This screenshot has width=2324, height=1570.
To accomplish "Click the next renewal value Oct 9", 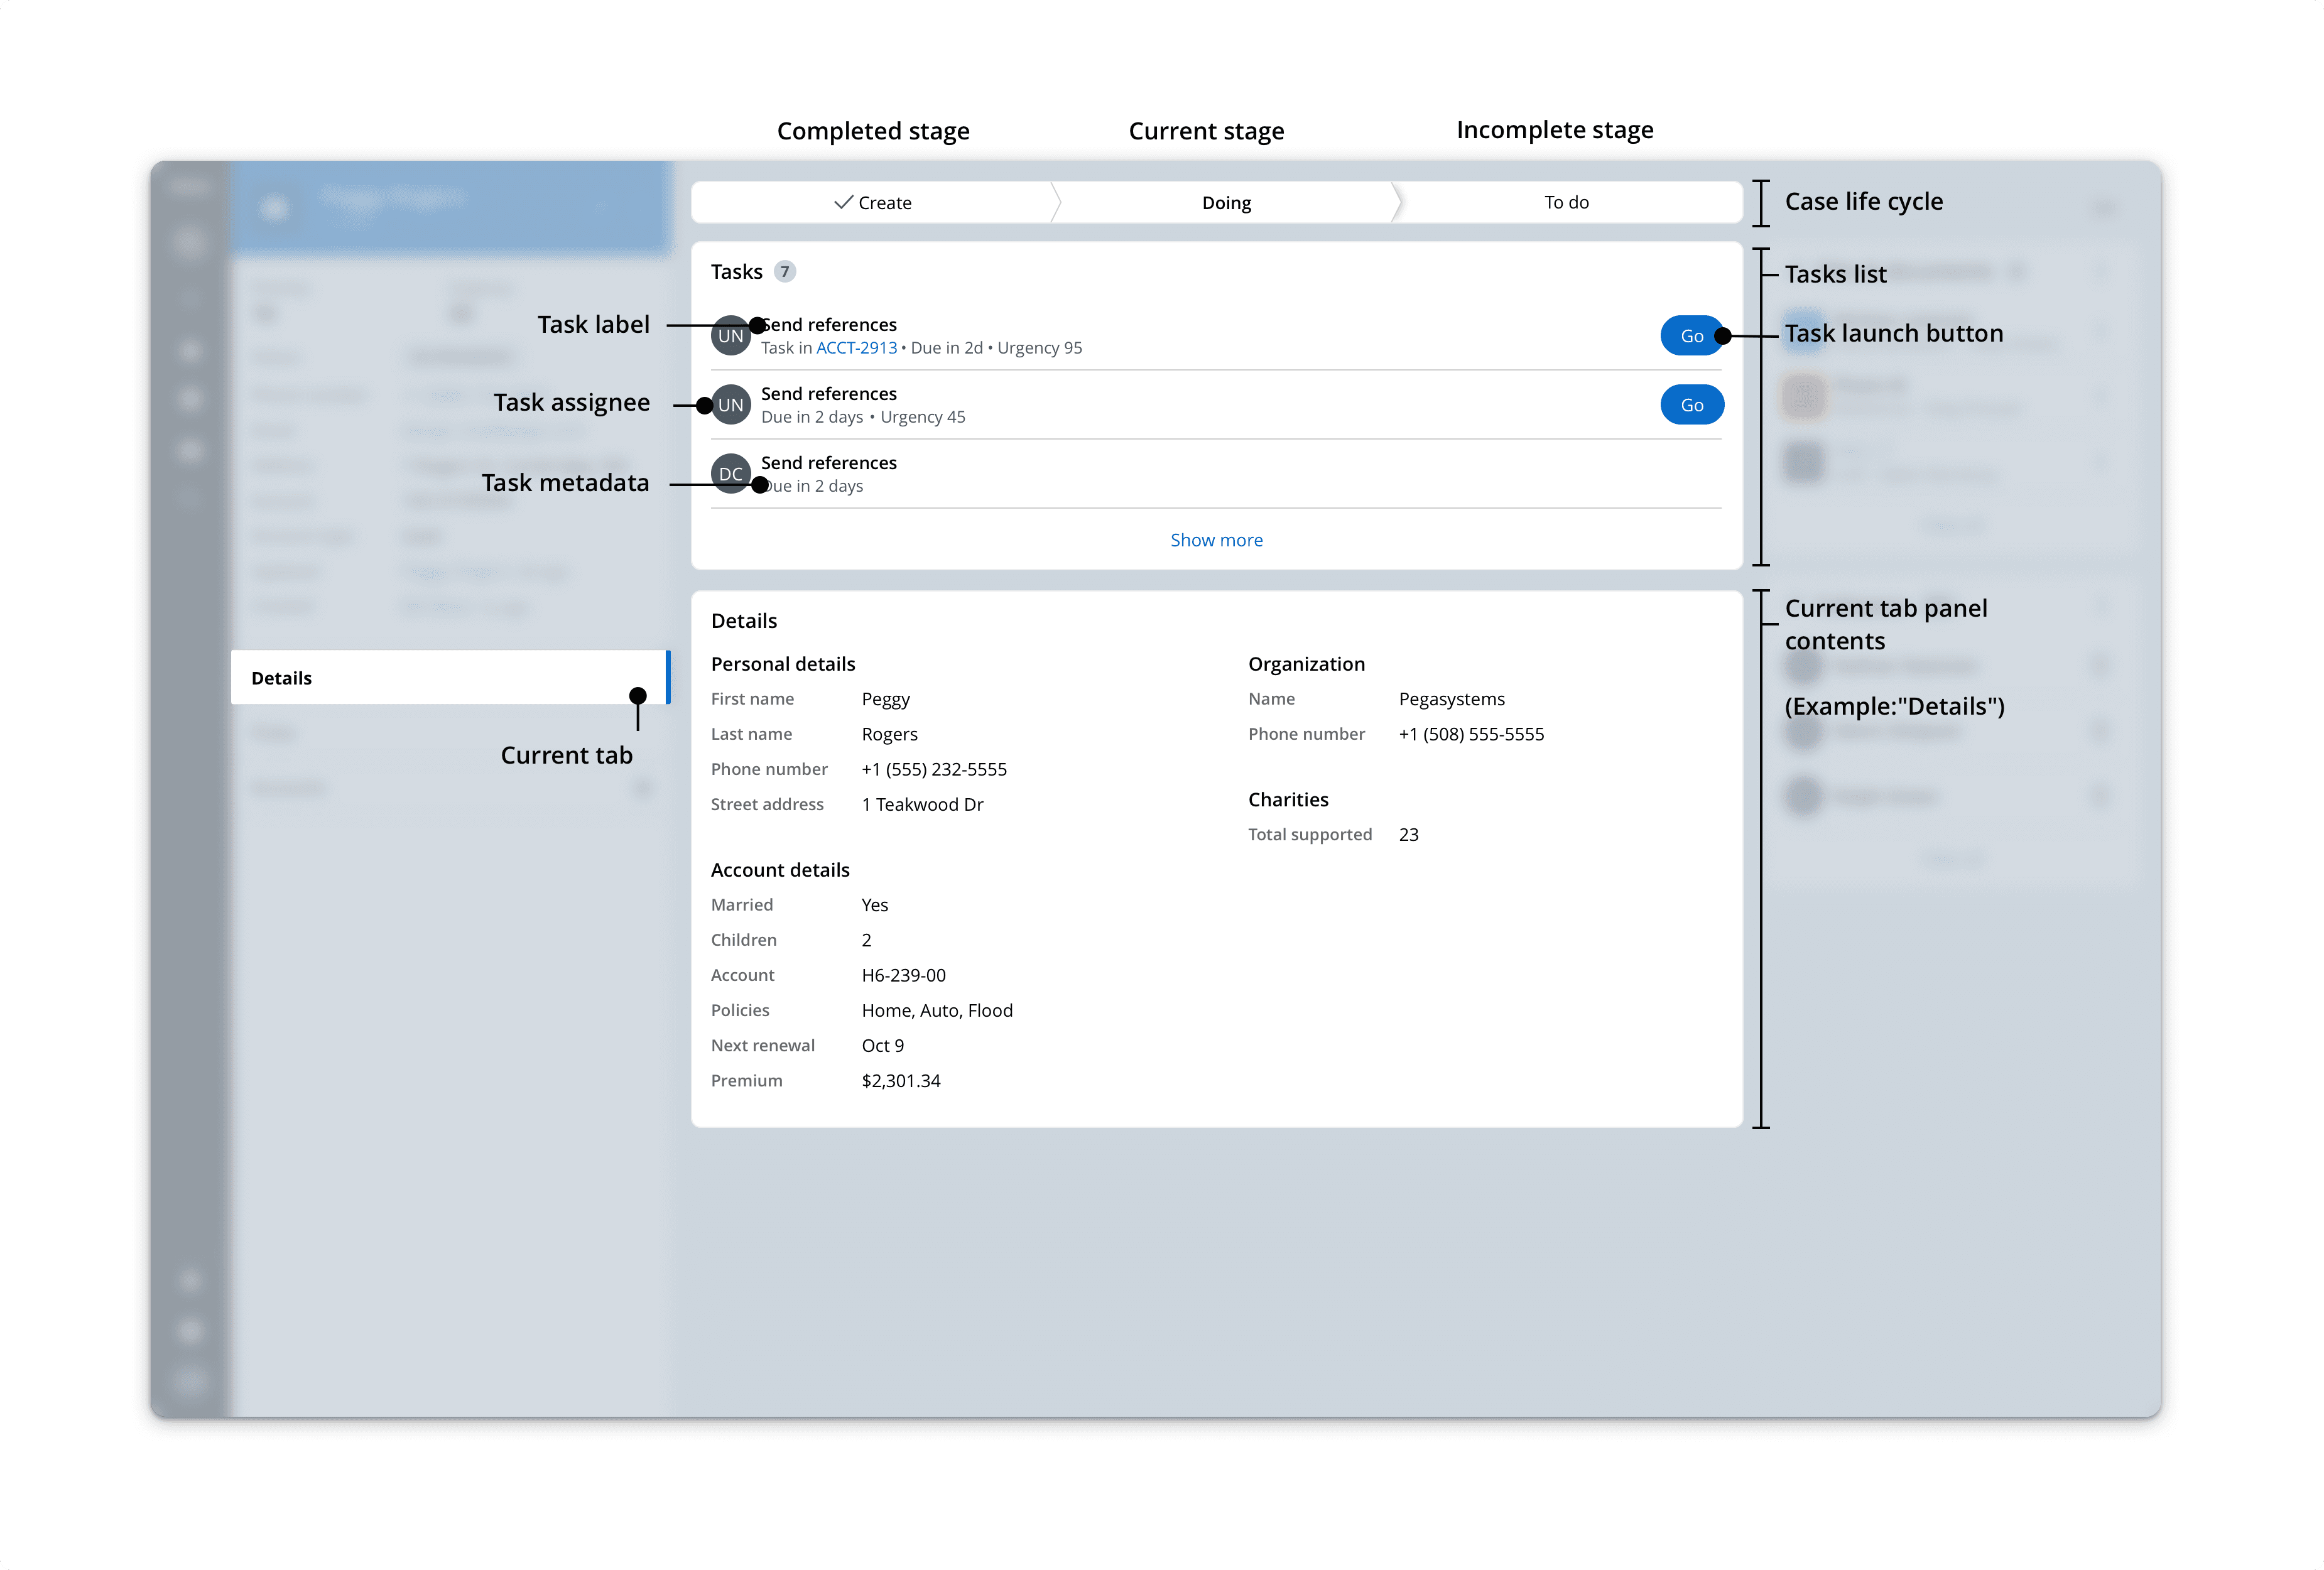I will 882,1046.
